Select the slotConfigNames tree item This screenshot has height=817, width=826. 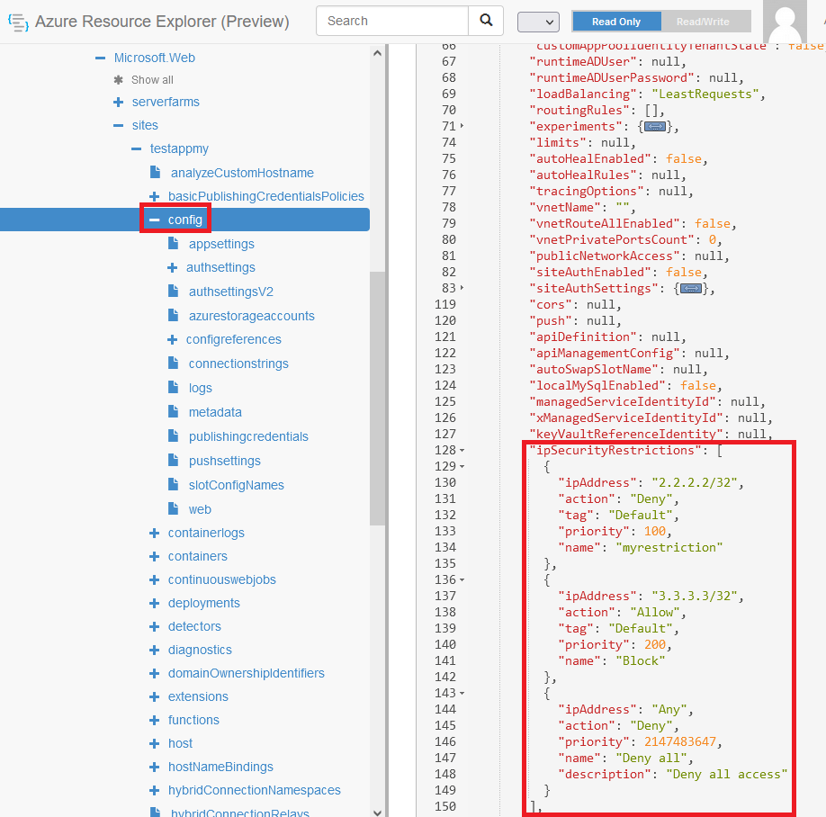(236, 485)
